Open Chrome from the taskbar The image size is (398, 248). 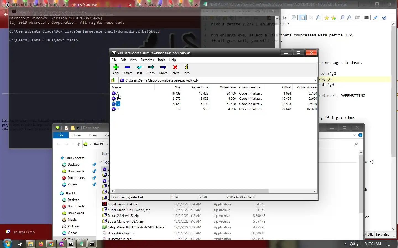click(51, 244)
